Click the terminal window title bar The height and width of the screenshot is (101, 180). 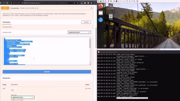pyautogui.click(x=138, y=52)
